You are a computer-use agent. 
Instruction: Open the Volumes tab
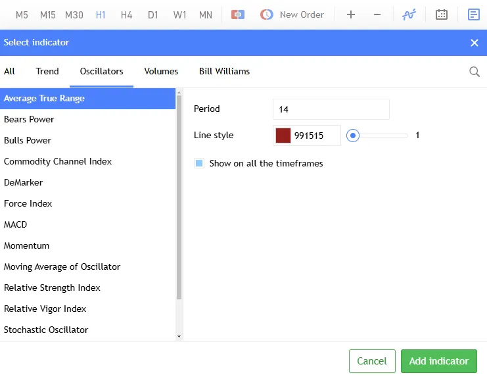pyautogui.click(x=161, y=72)
